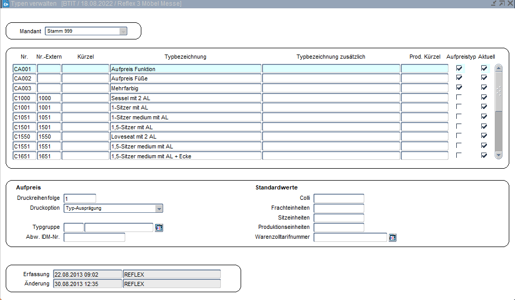515x300 pixels.
Task: Open the Warenzolltarifnummer lookup icon
Action: 392,238
